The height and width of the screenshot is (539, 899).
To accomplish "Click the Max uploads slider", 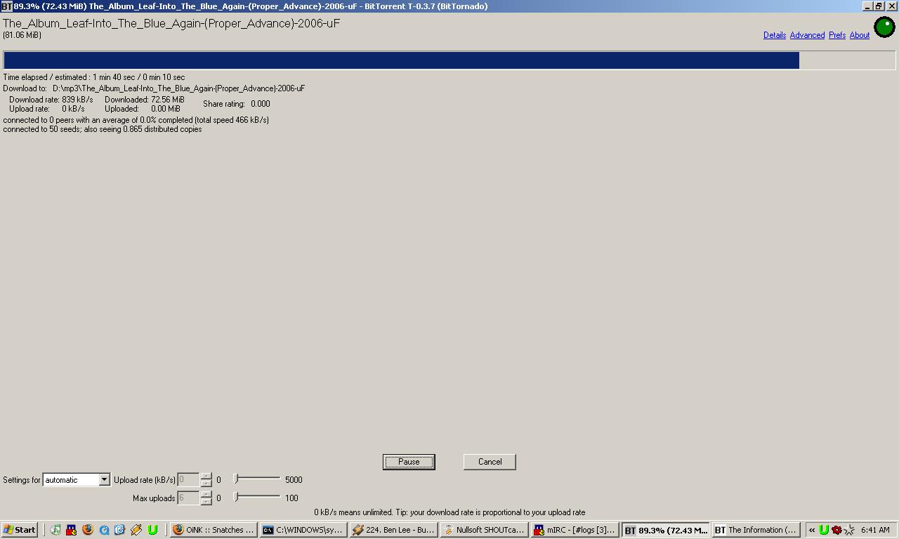I will click(257, 498).
